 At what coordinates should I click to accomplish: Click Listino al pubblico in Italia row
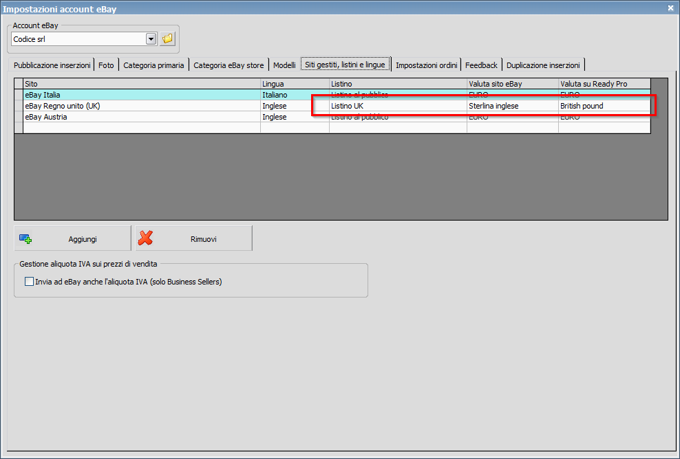(398, 95)
